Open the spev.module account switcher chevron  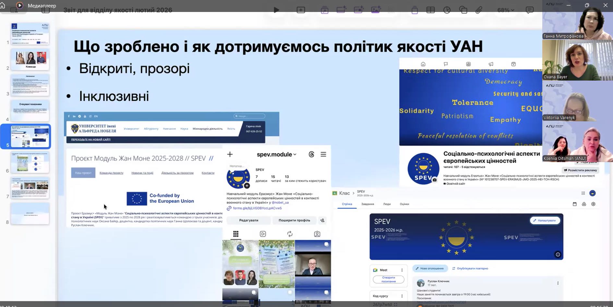294,154
